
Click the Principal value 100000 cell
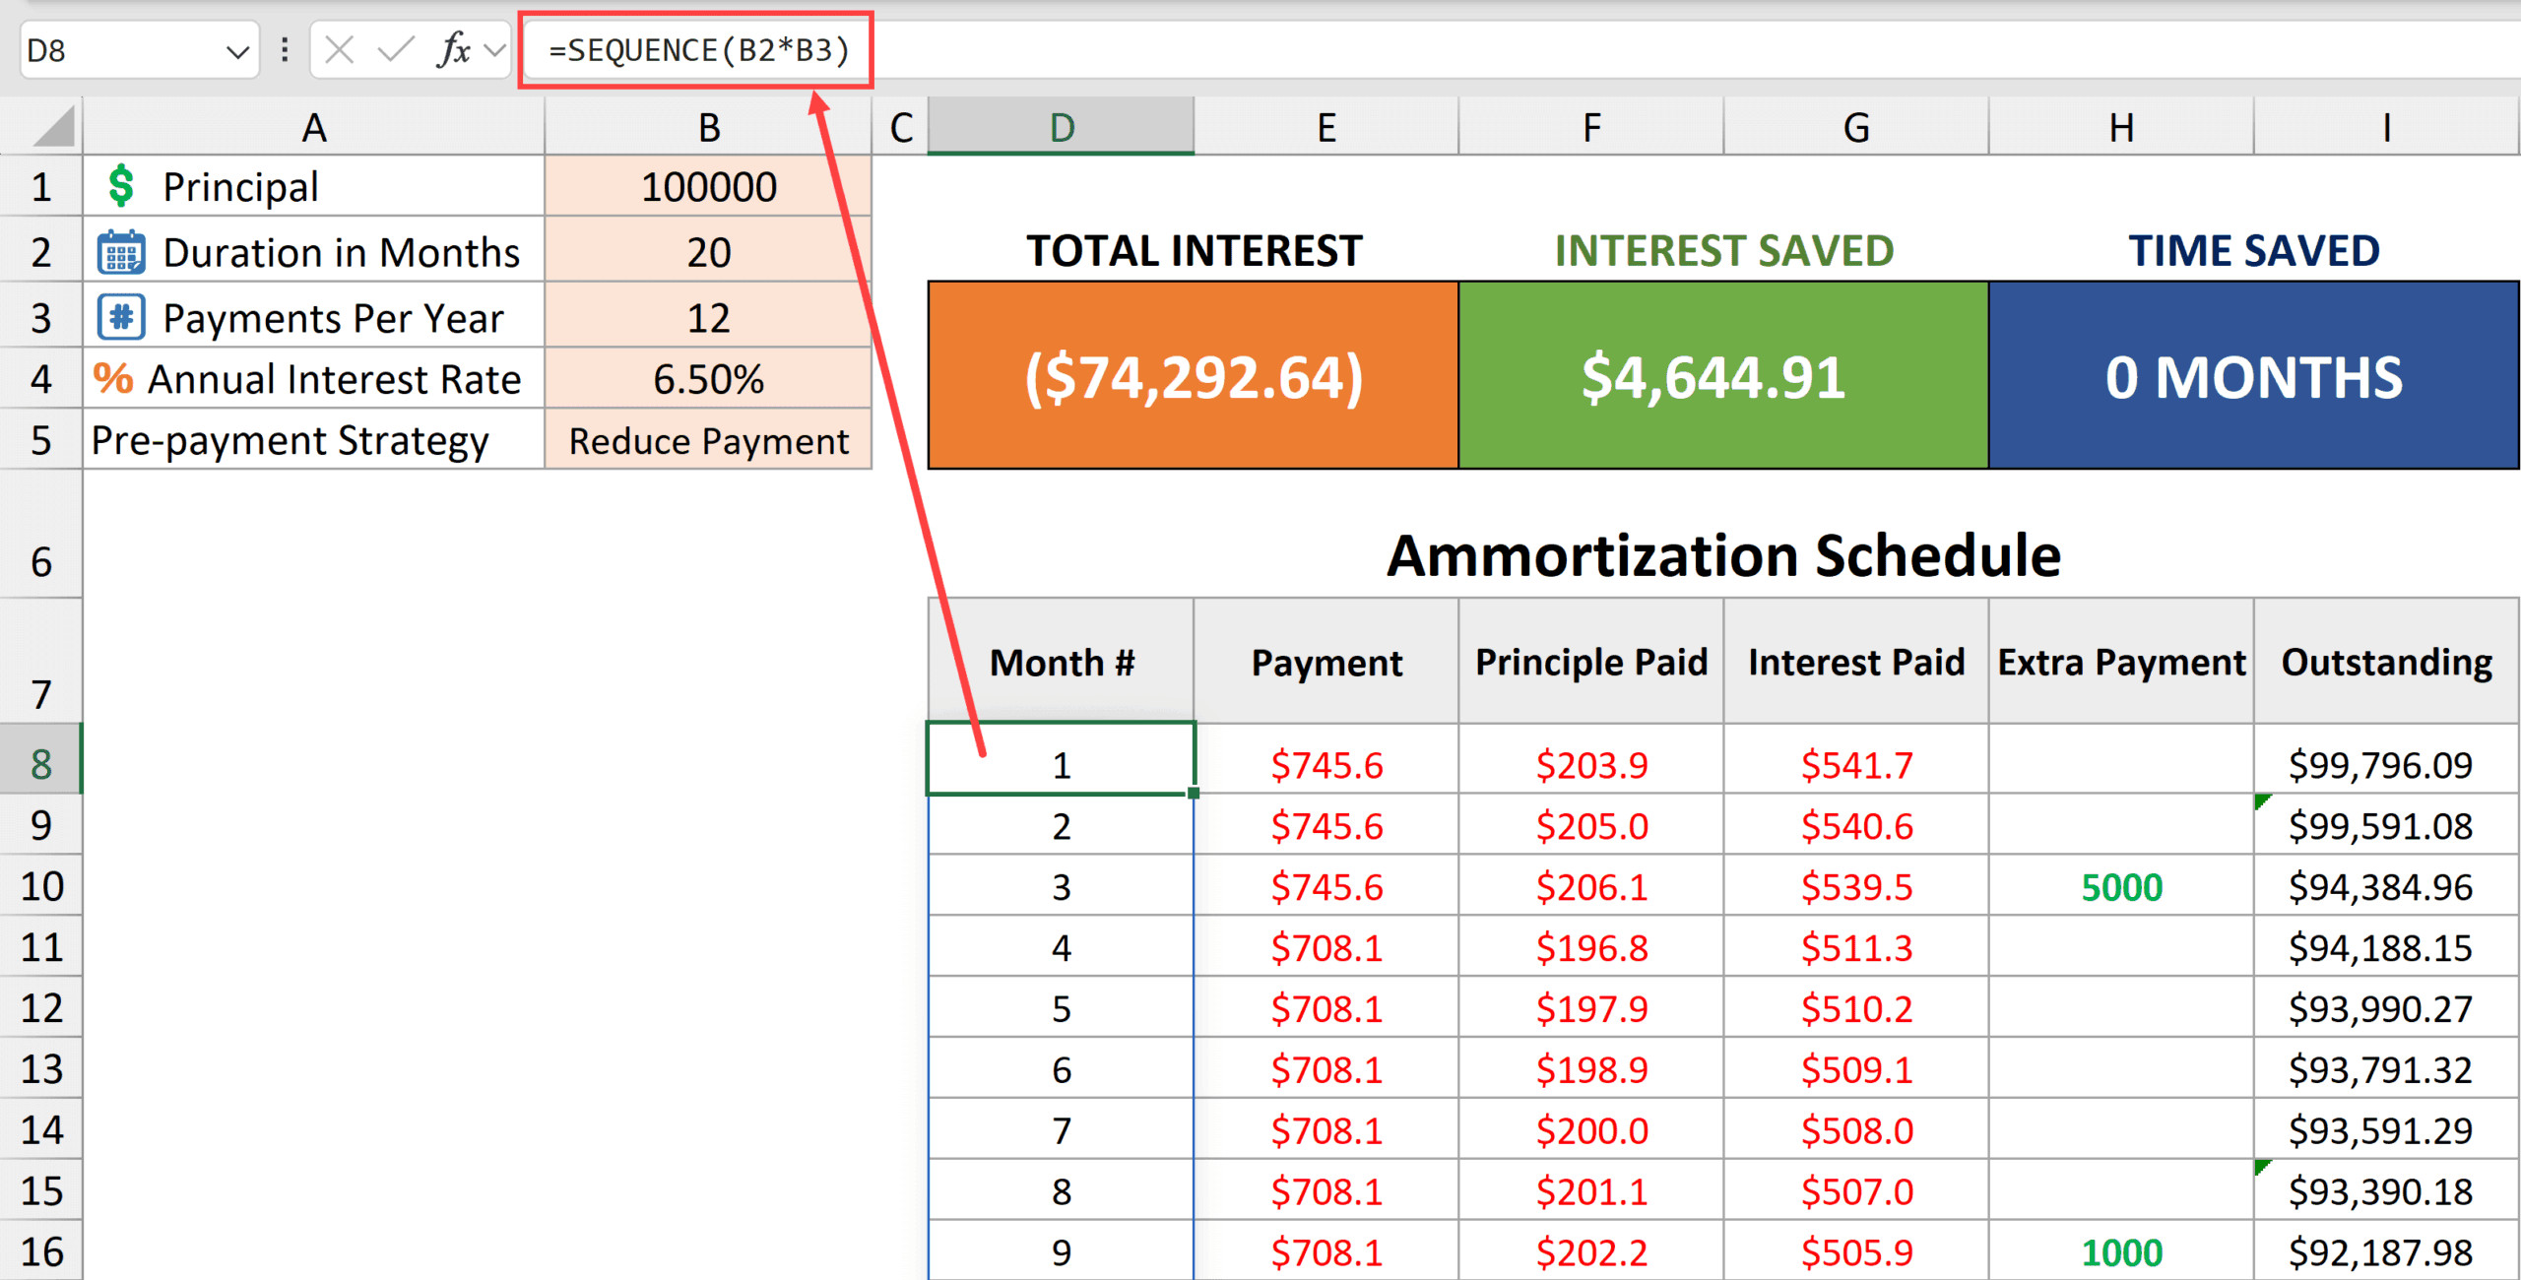(708, 186)
